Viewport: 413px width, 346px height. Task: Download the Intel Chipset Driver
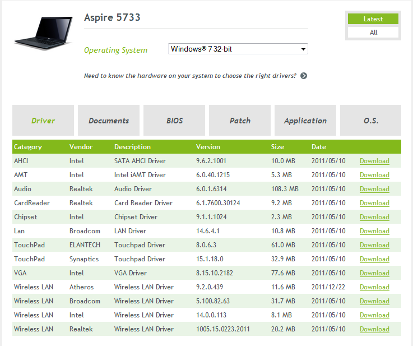pos(374,217)
